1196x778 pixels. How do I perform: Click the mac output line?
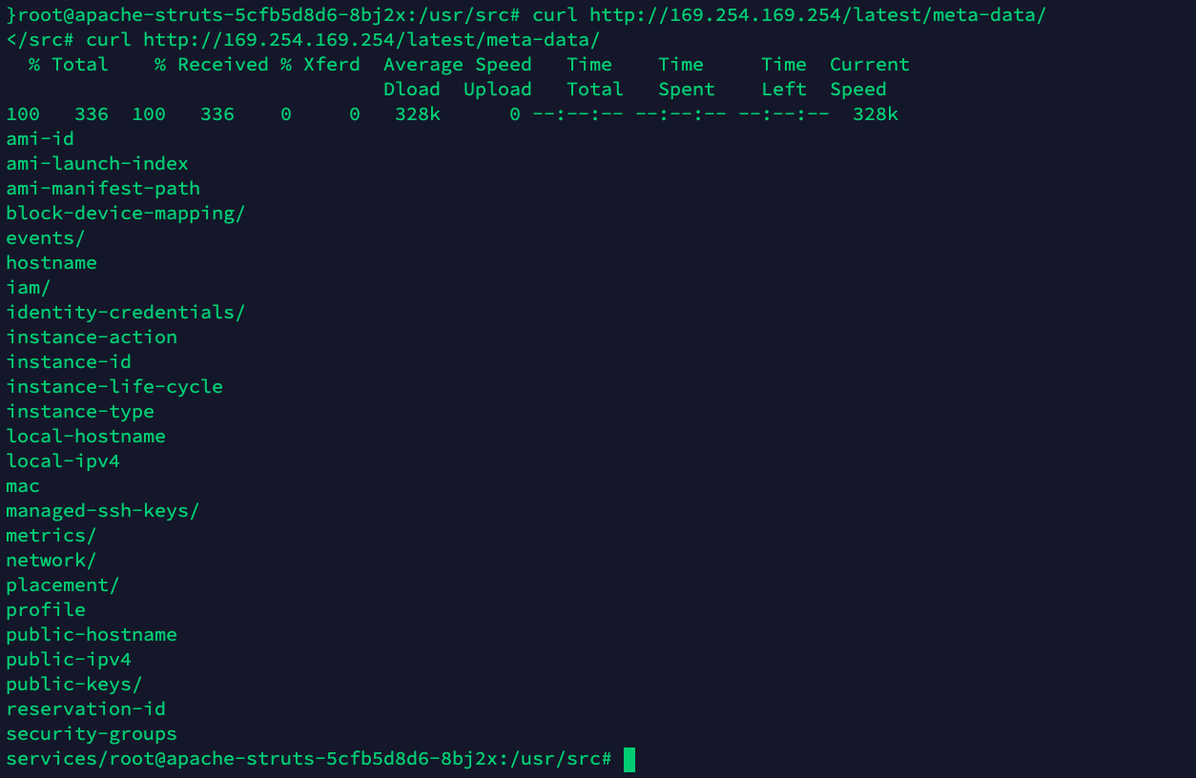[x=23, y=486]
